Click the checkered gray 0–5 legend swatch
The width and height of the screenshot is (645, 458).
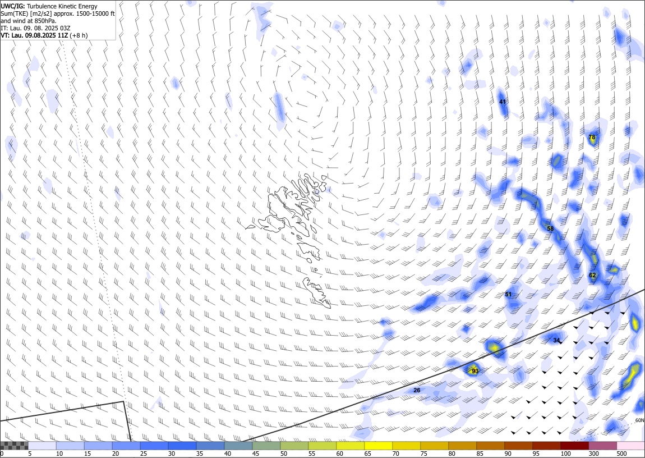click(14, 446)
